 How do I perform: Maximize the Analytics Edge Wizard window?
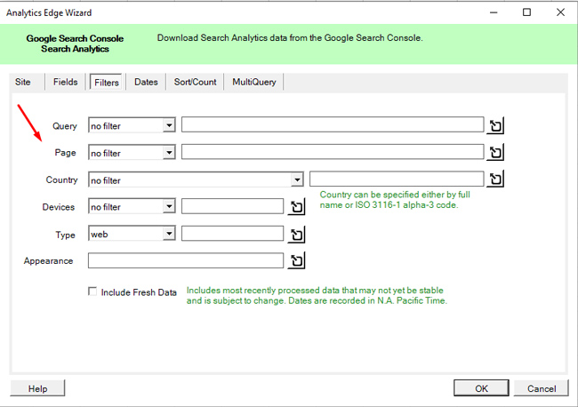tap(526, 12)
